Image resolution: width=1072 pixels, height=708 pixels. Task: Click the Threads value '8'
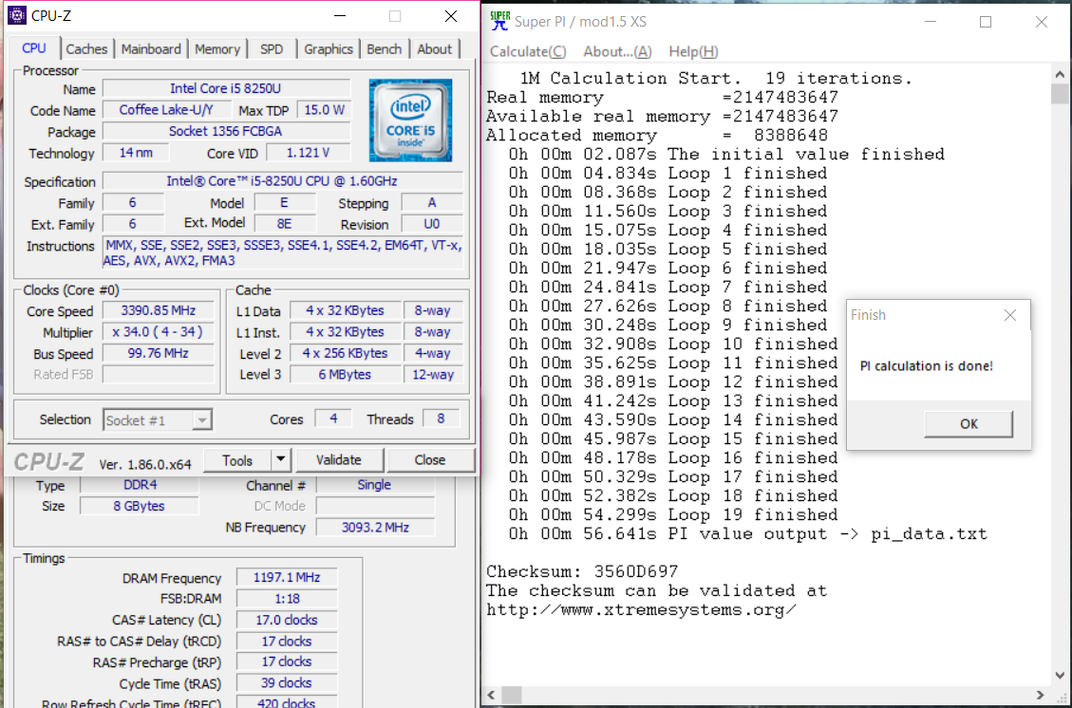pos(441,419)
